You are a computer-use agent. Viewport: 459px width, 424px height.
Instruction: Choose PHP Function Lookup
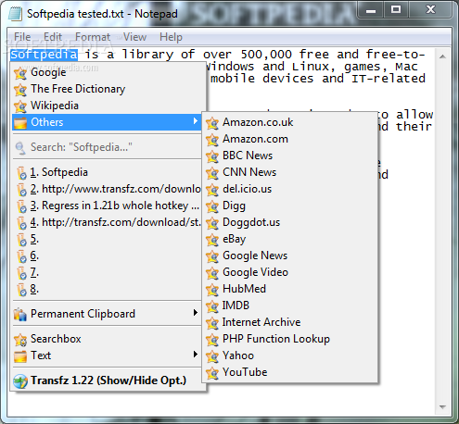click(289, 339)
